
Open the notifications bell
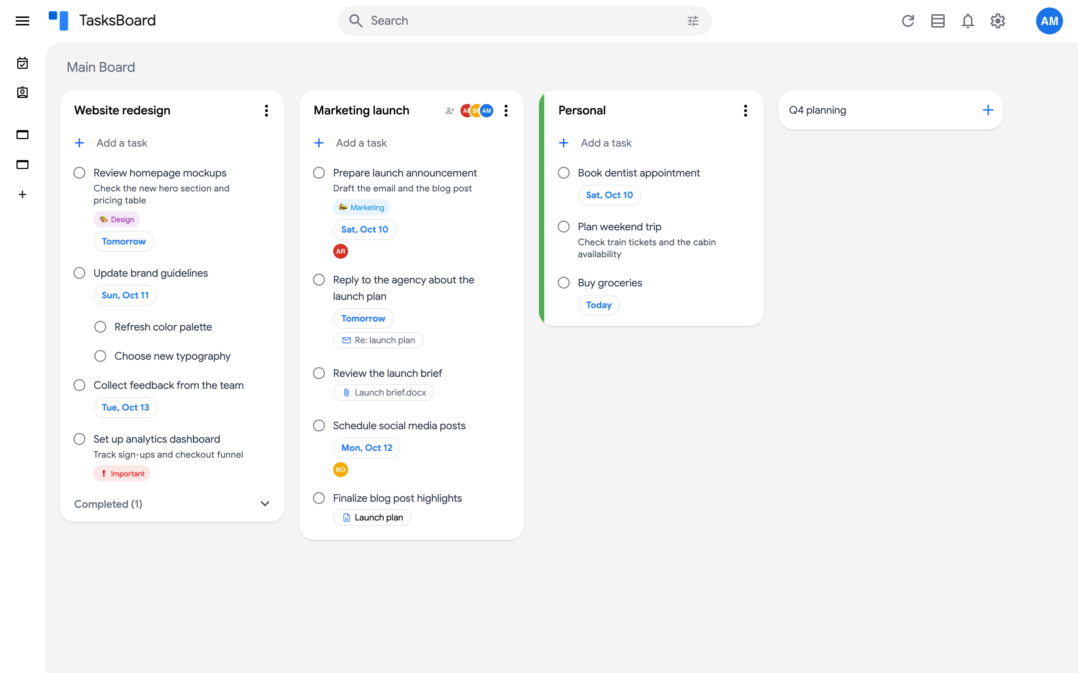tap(968, 21)
